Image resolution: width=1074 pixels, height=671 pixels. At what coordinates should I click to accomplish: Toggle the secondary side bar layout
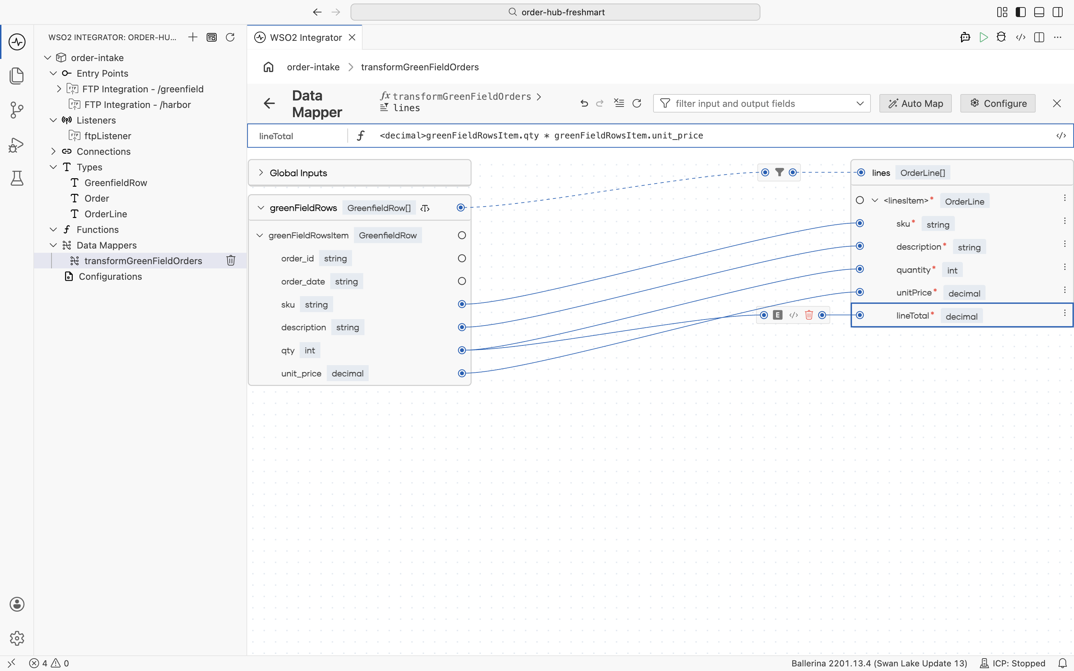click(x=1058, y=12)
